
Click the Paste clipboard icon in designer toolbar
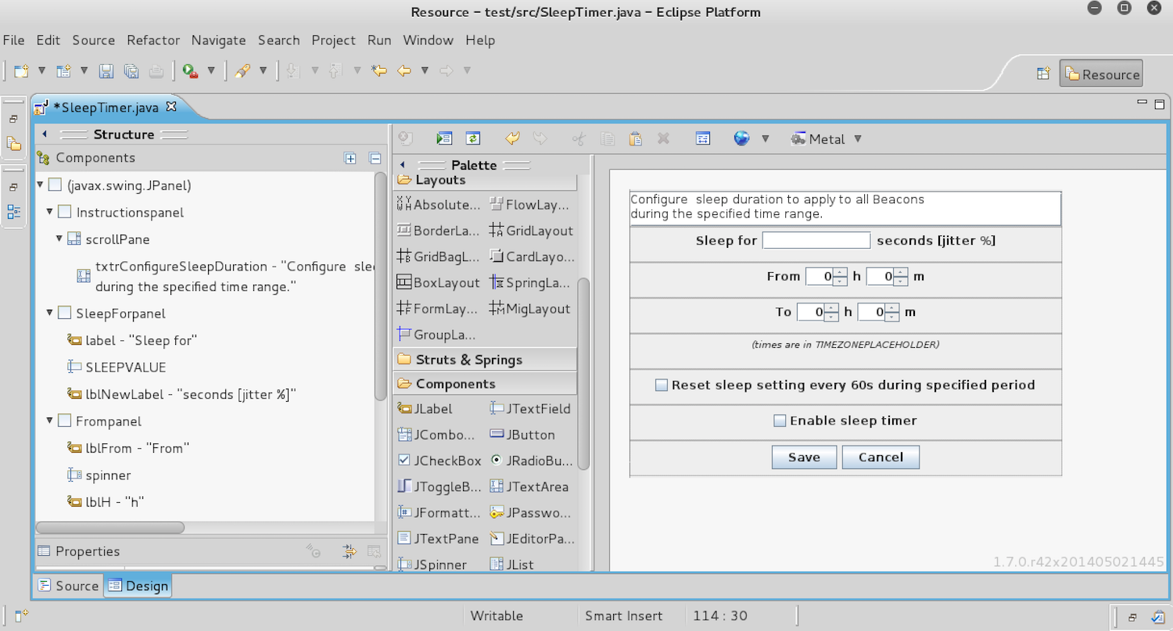(x=636, y=138)
